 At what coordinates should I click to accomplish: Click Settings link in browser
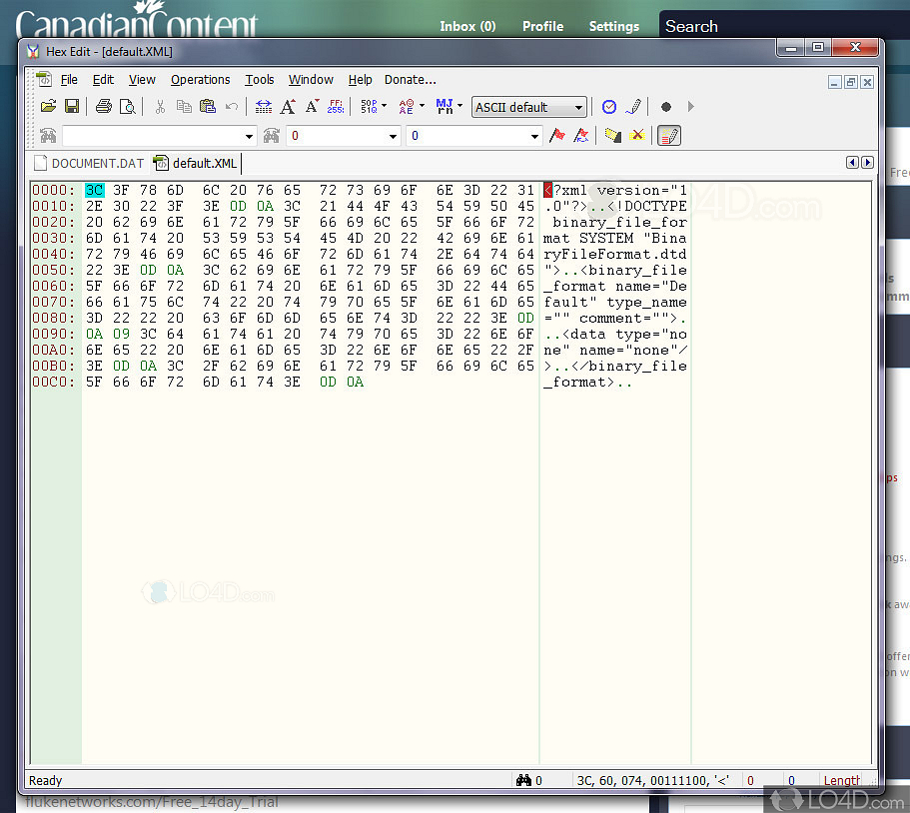pyautogui.click(x=614, y=26)
